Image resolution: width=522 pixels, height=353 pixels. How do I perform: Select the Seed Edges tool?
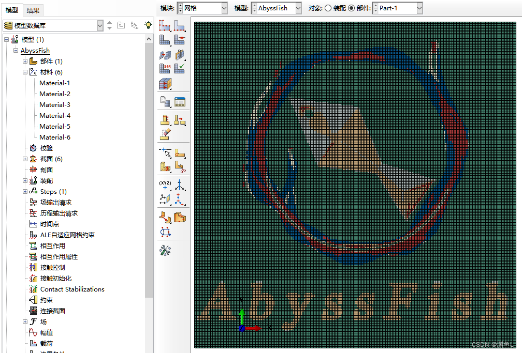pos(179,26)
